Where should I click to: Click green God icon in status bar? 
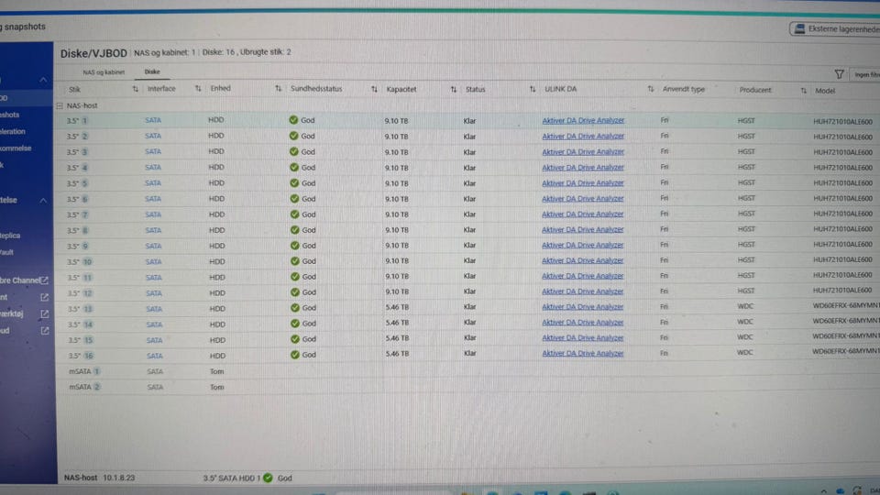[268, 478]
